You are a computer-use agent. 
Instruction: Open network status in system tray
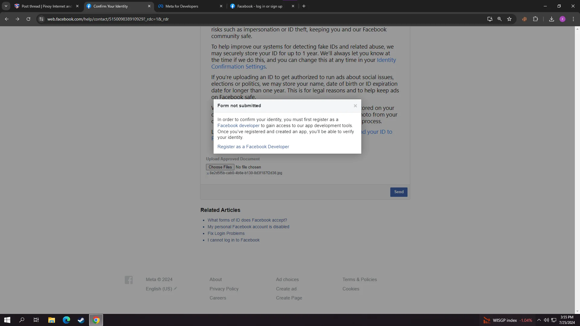[x=554, y=320]
